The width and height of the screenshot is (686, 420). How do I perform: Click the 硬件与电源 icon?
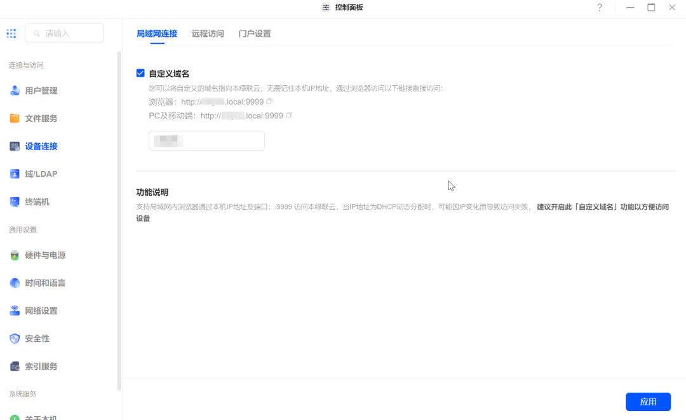click(x=15, y=255)
